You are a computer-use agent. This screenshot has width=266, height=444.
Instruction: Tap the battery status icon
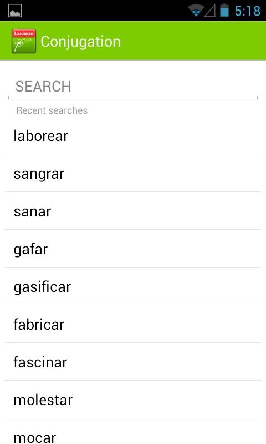[x=224, y=11]
